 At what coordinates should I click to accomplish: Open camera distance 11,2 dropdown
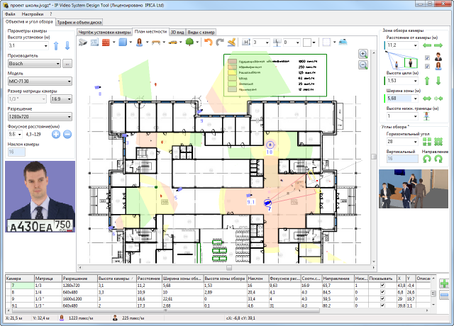point(416,45)
